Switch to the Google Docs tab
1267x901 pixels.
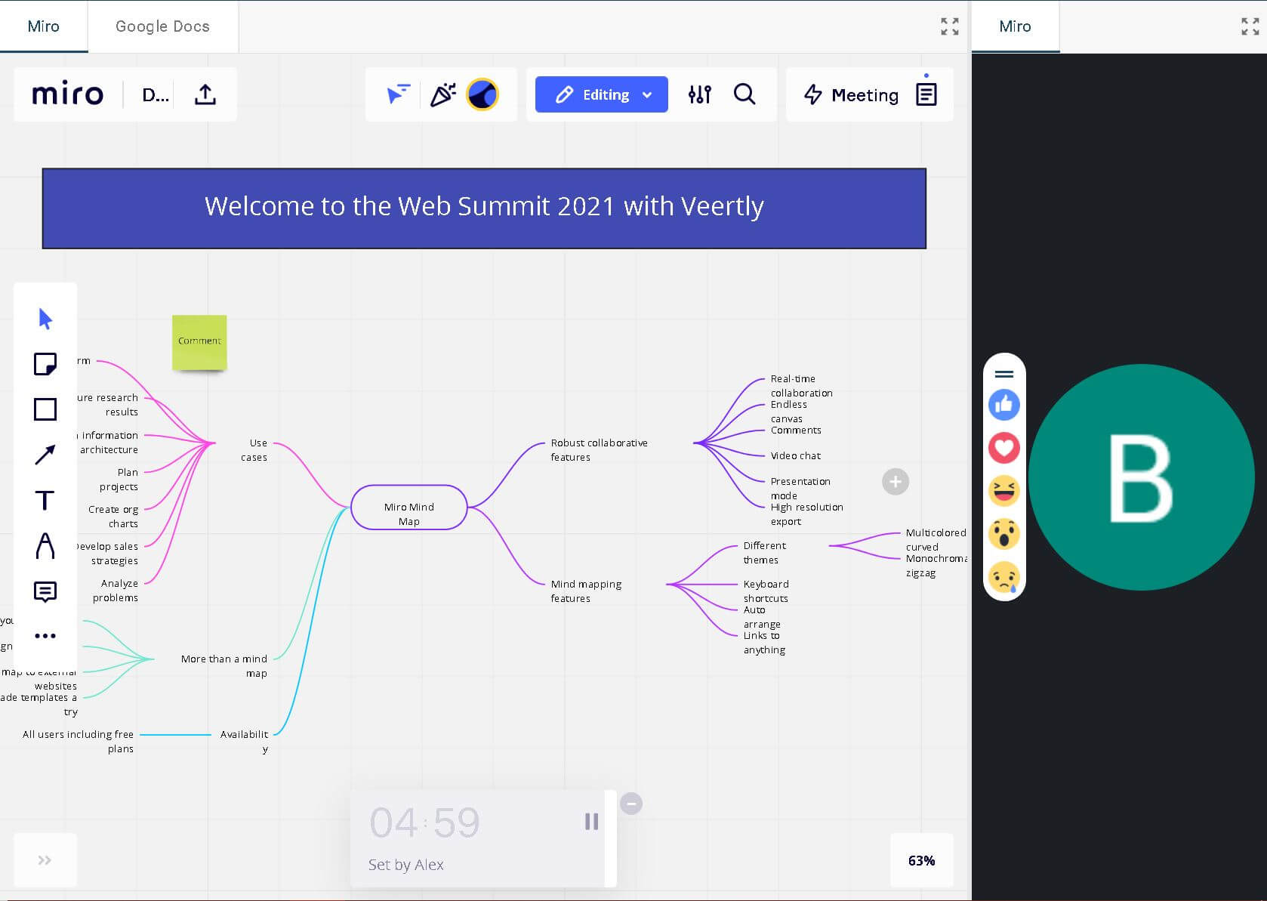click(x=162, y=26)
